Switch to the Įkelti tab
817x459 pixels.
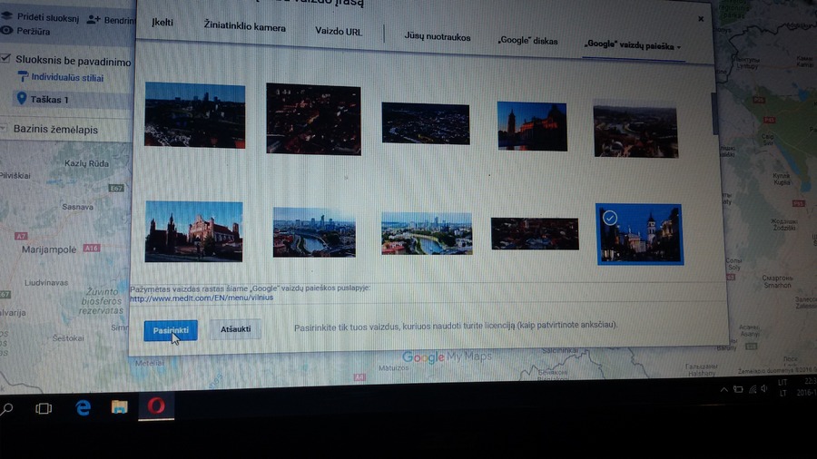pos(162,23)
